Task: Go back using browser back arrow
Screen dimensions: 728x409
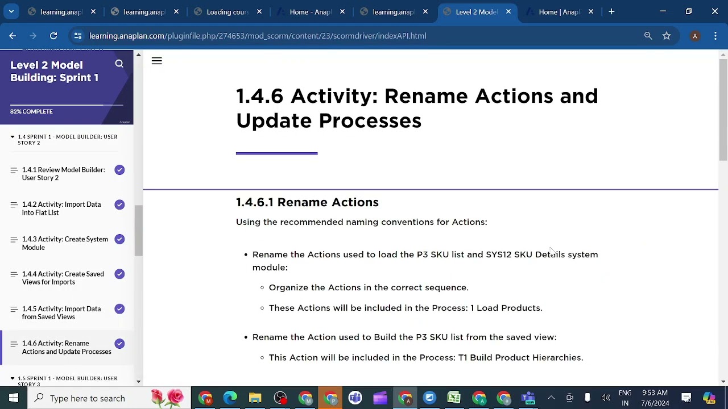Action: [x=13, y=36]
